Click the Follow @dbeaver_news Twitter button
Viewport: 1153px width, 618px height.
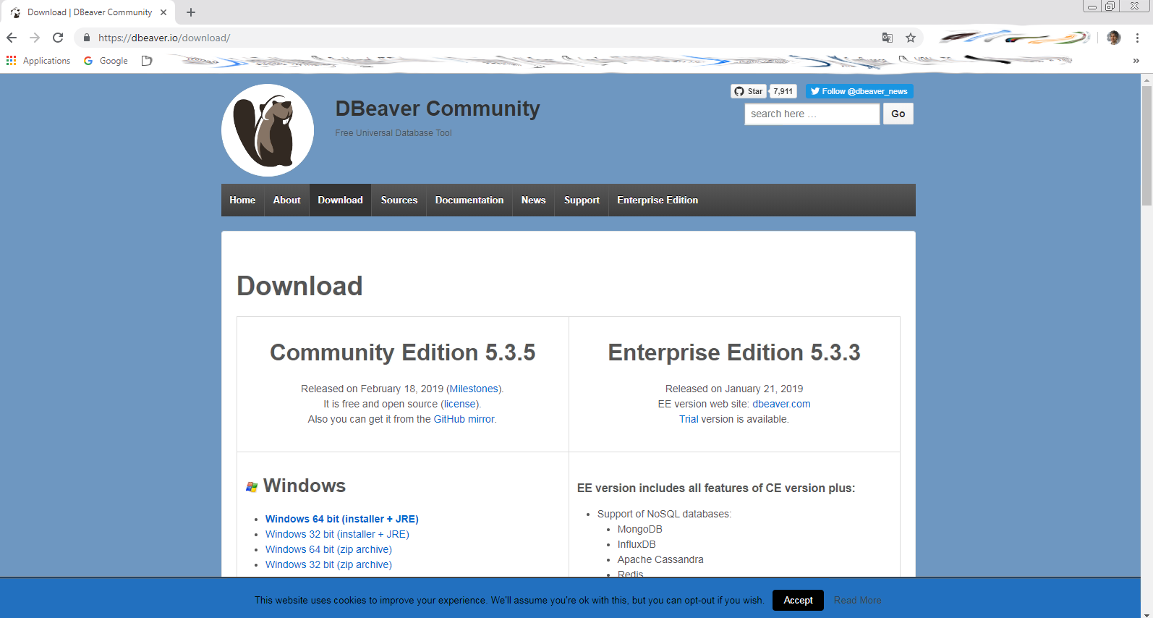(859, 91)
